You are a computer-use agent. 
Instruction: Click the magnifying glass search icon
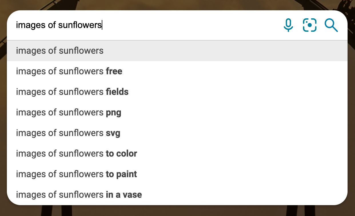click(x=331, y=25)
